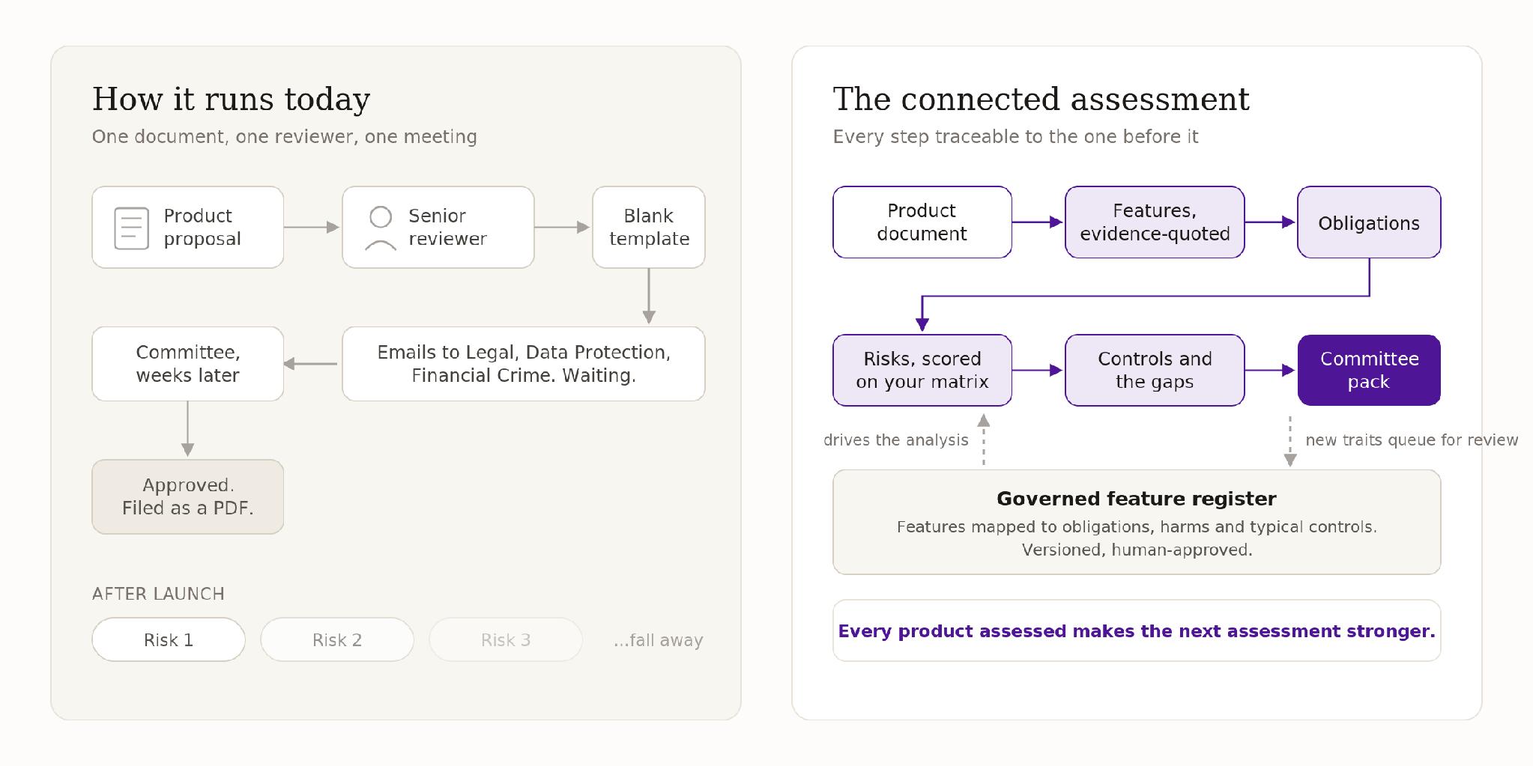
Task: Open the purple Committee pack box
Action: point(1369,370)
